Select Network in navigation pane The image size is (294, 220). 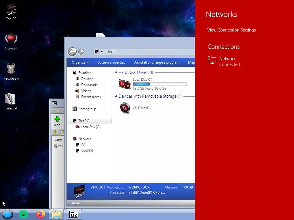click(x=85, y=139)
